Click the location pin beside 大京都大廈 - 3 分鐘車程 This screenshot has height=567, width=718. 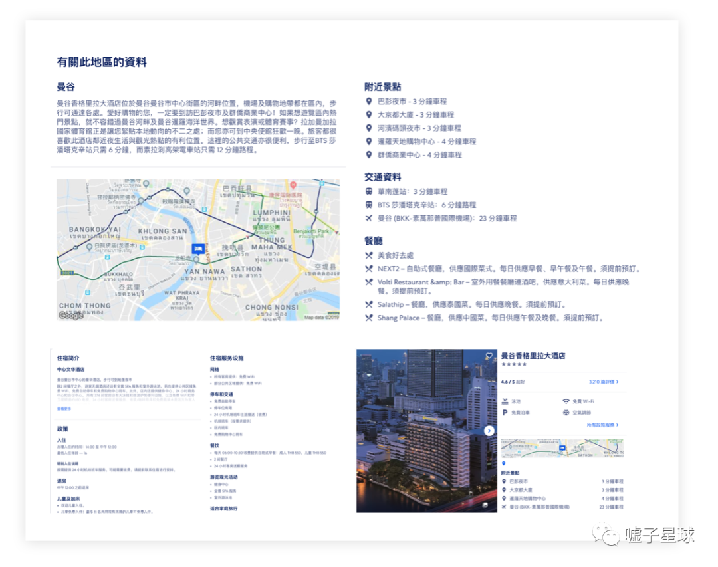pos(368,114)
